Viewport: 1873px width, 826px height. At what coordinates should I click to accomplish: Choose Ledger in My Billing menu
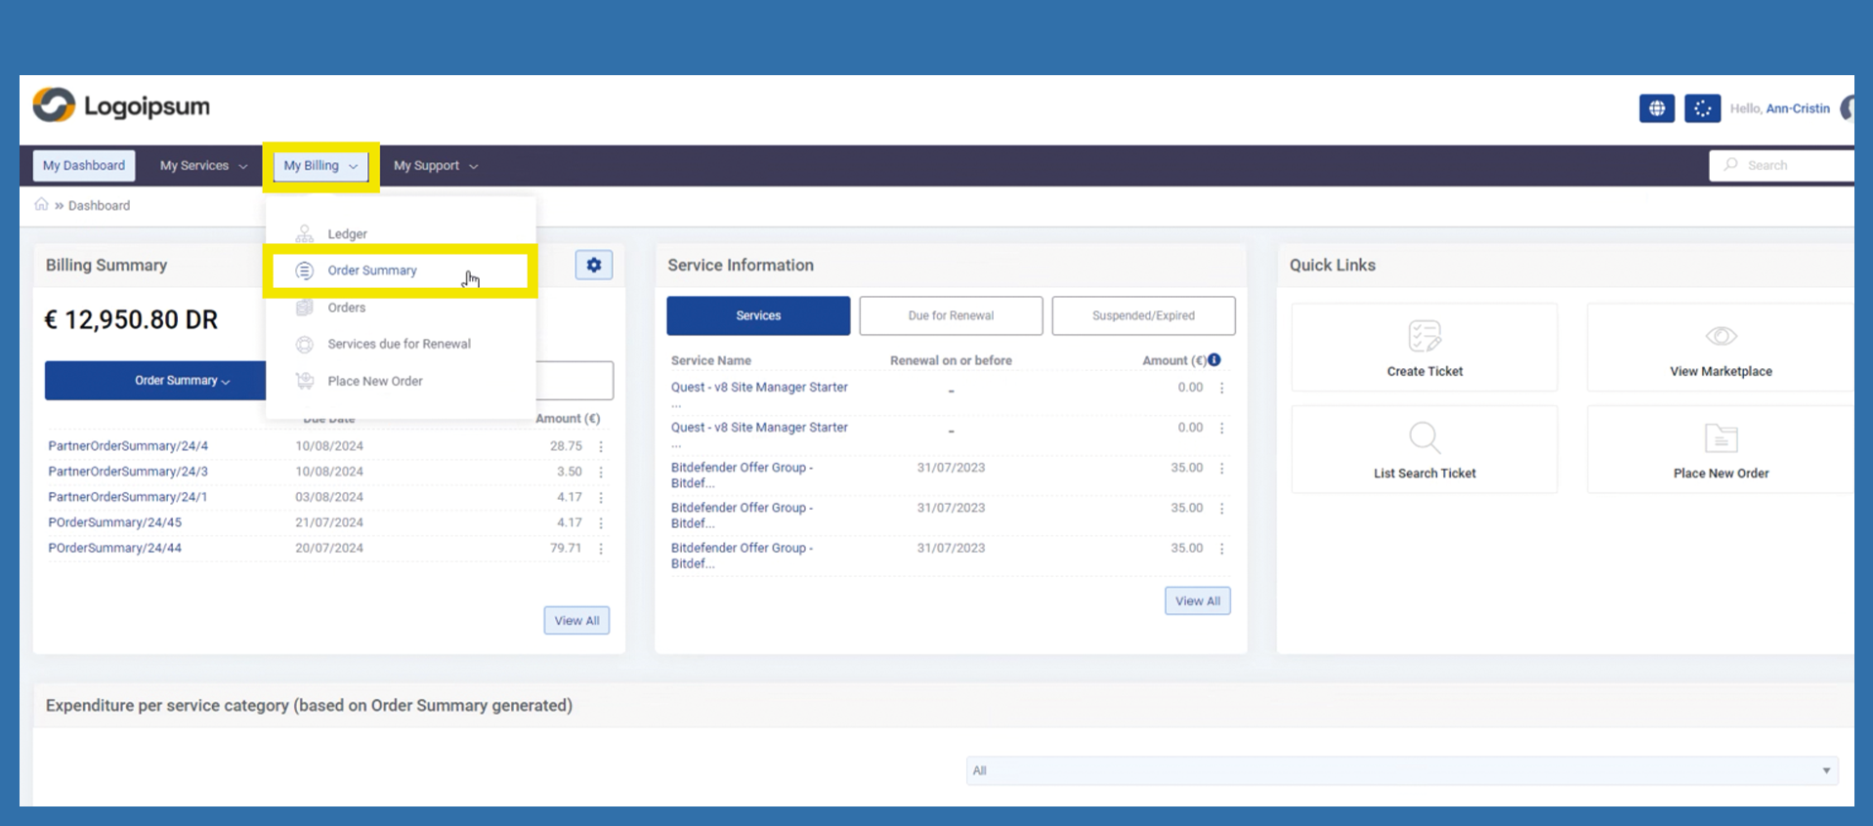pyautogui.click(x=347, y=234)
